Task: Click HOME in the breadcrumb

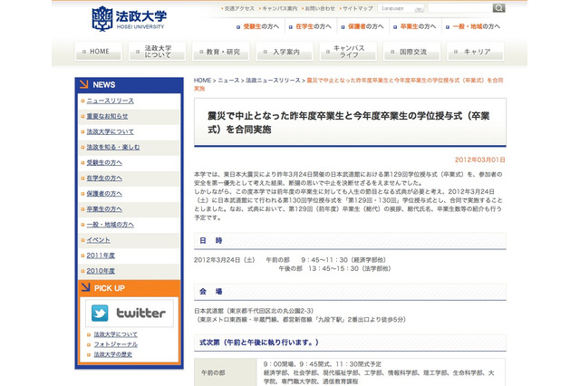Action: [202, 81]
